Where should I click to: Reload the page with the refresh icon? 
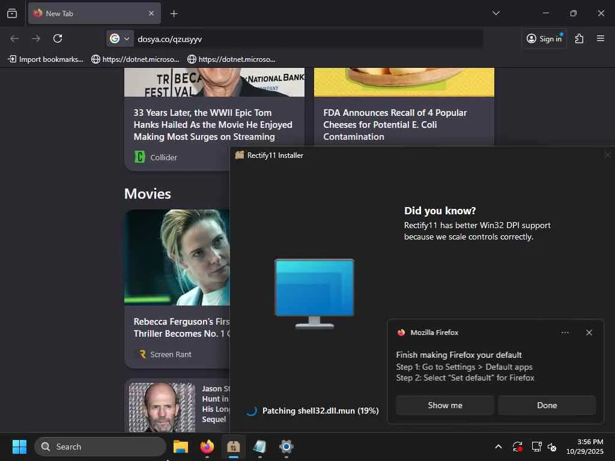(x=58, y=38)
